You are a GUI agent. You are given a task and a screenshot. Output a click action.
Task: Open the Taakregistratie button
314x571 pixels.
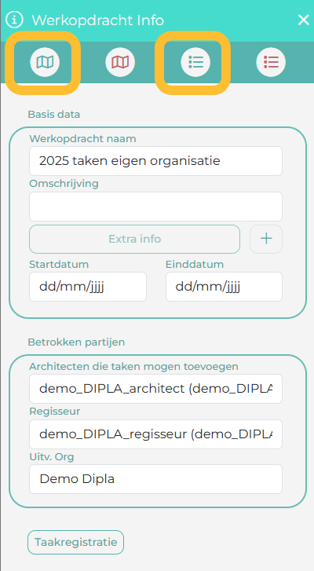pos(75,542)
